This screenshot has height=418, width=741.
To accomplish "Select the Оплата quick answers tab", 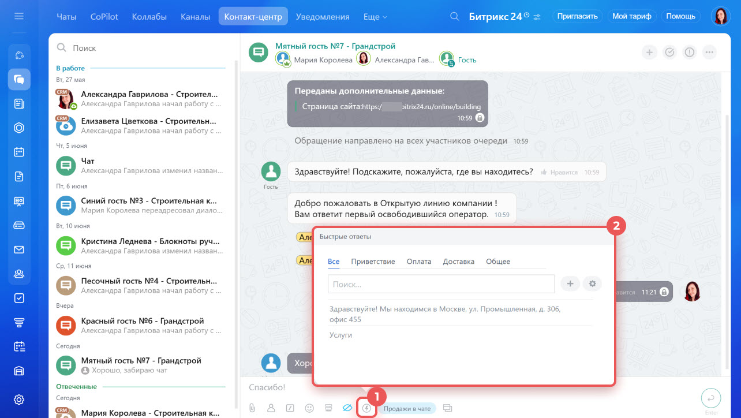I will 419,262.
